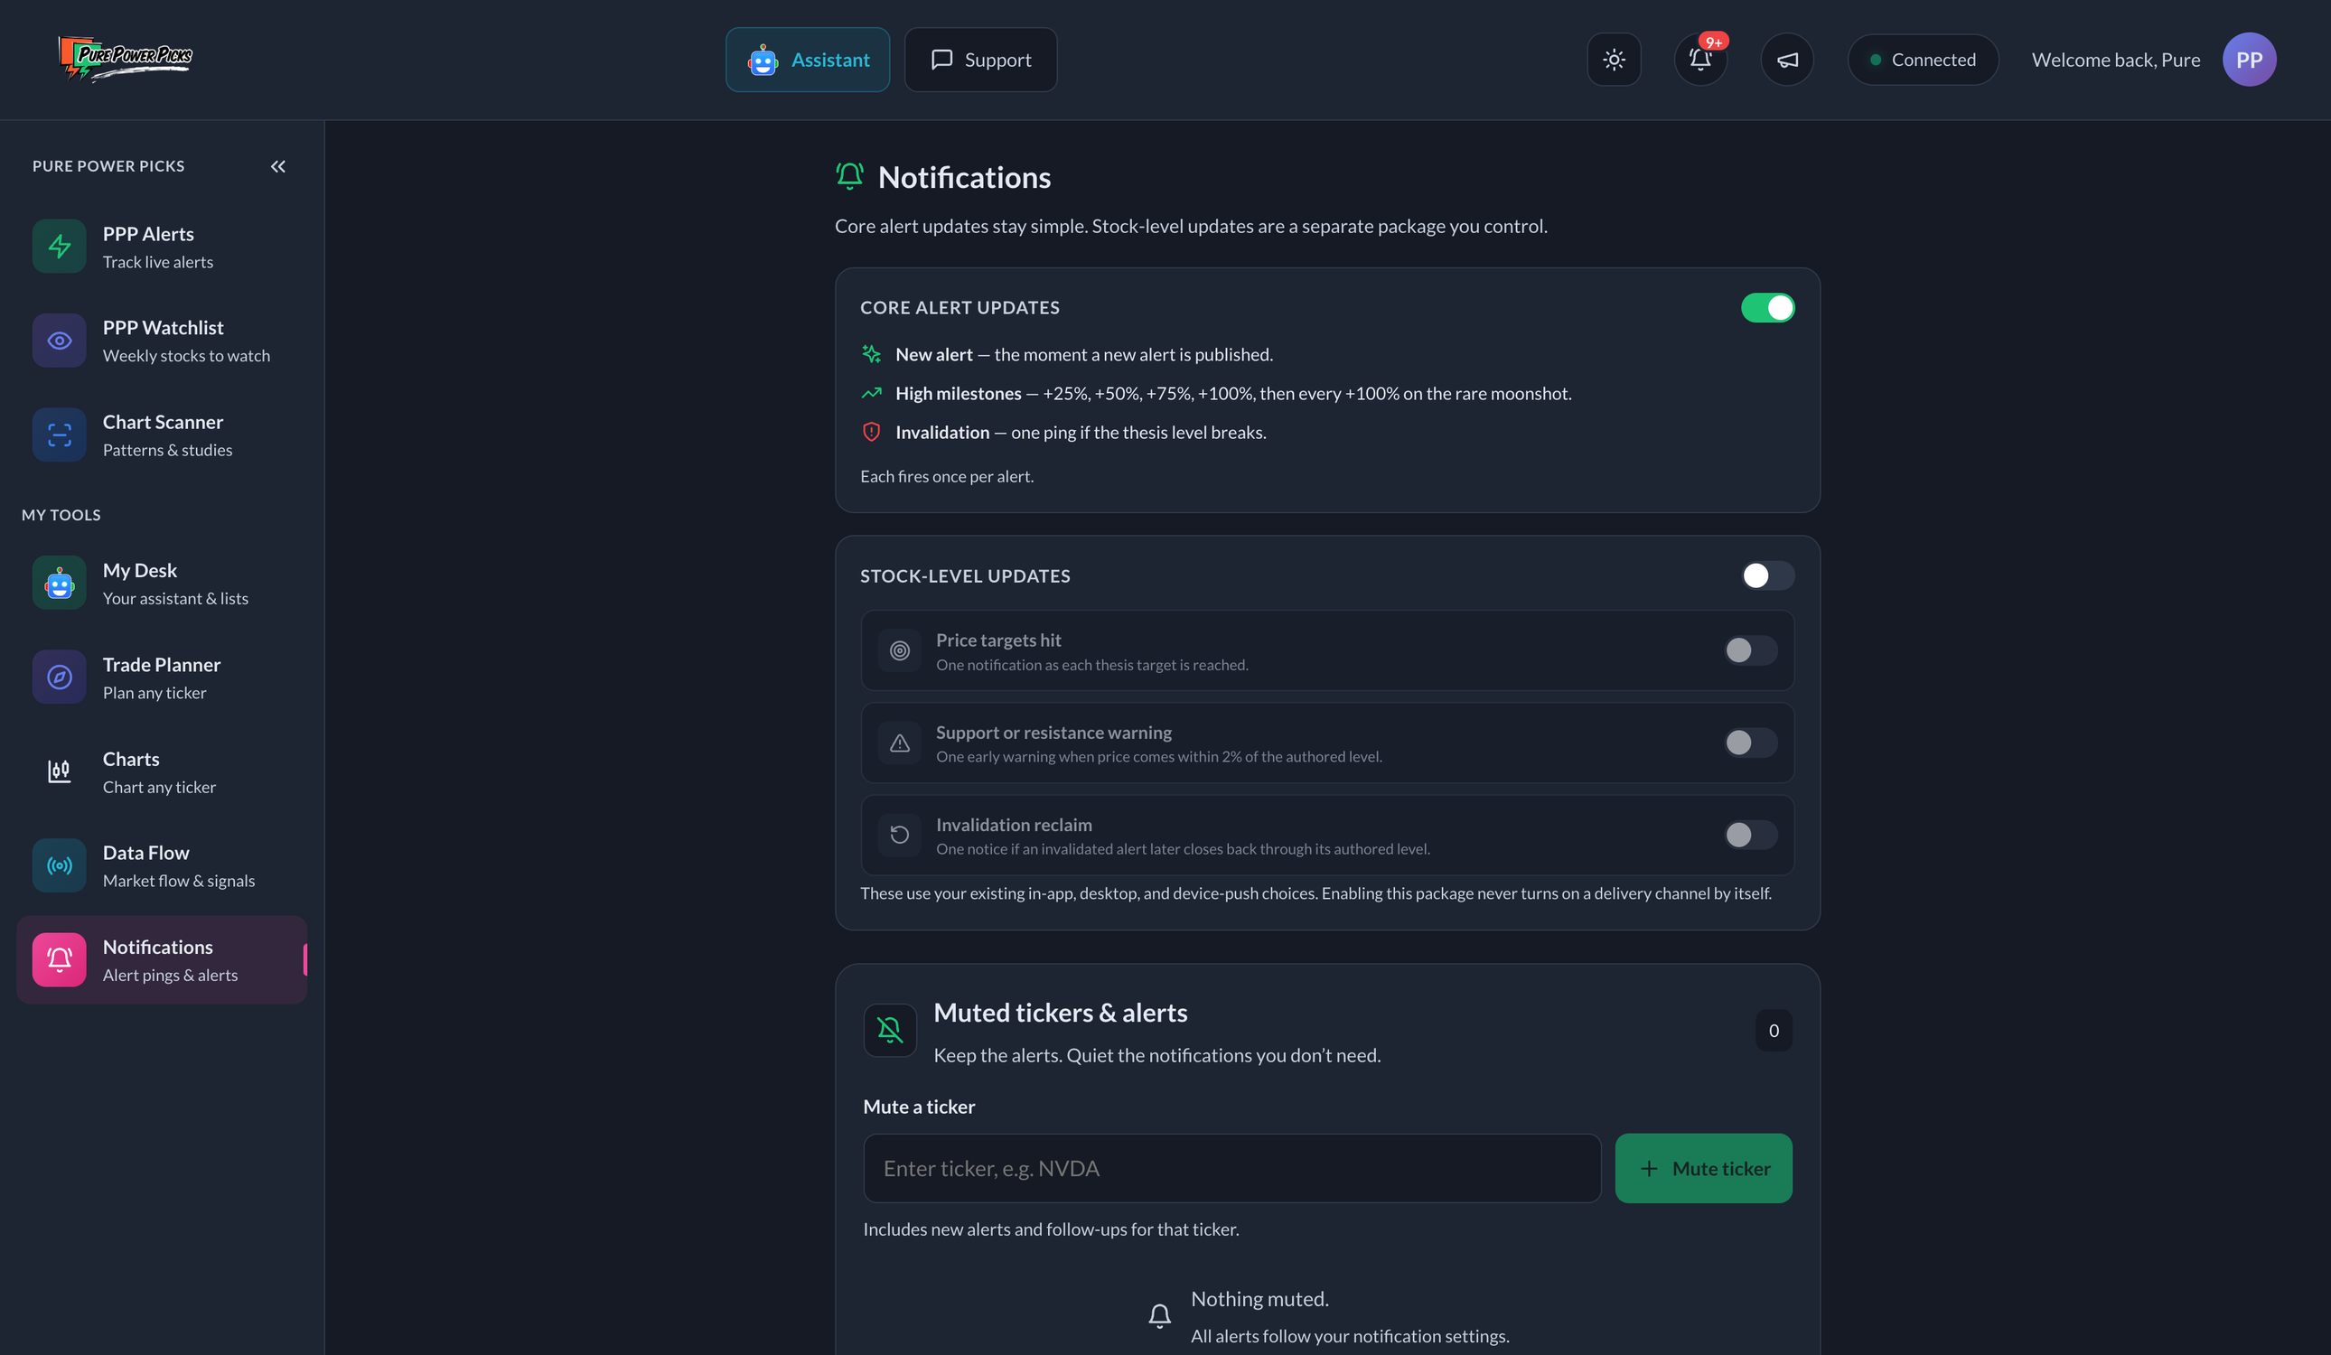This screenshot has width=2331, height=1355.
Task: Click the Pure Power Picks logo
Action: pyautogui.click(x=125, y=59)
